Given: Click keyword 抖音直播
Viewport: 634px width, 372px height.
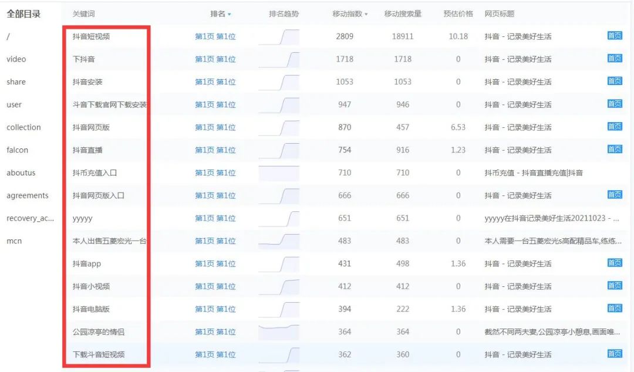Looking at the screenshot, I should coord(87,150).
